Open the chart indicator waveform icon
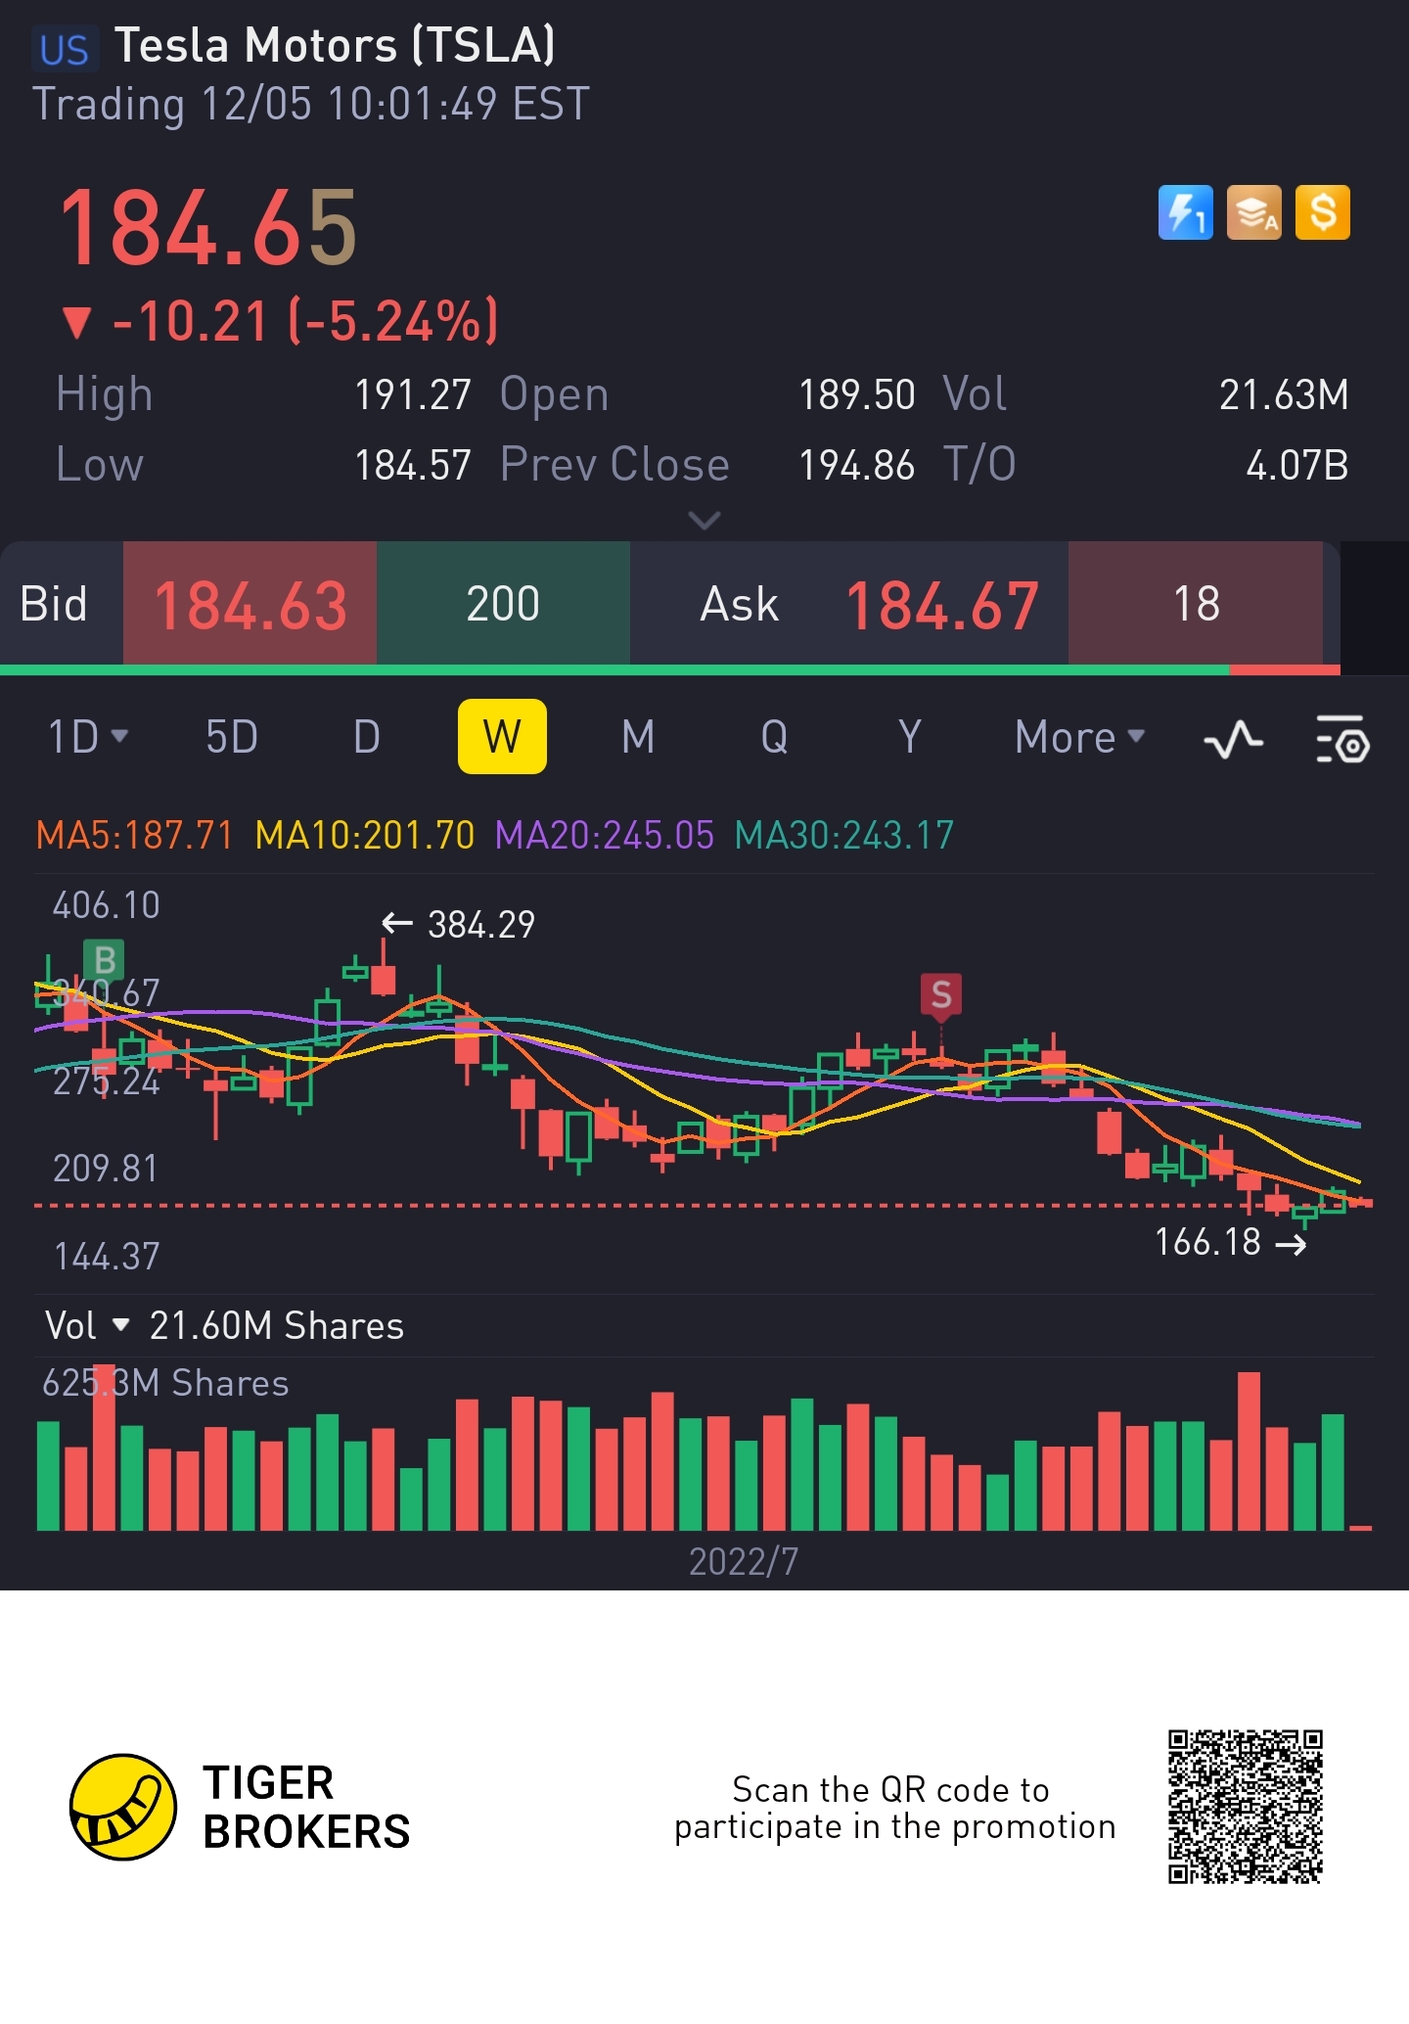The width and height of the screenshot is (1409, 2024). [x=1233, y=740]
